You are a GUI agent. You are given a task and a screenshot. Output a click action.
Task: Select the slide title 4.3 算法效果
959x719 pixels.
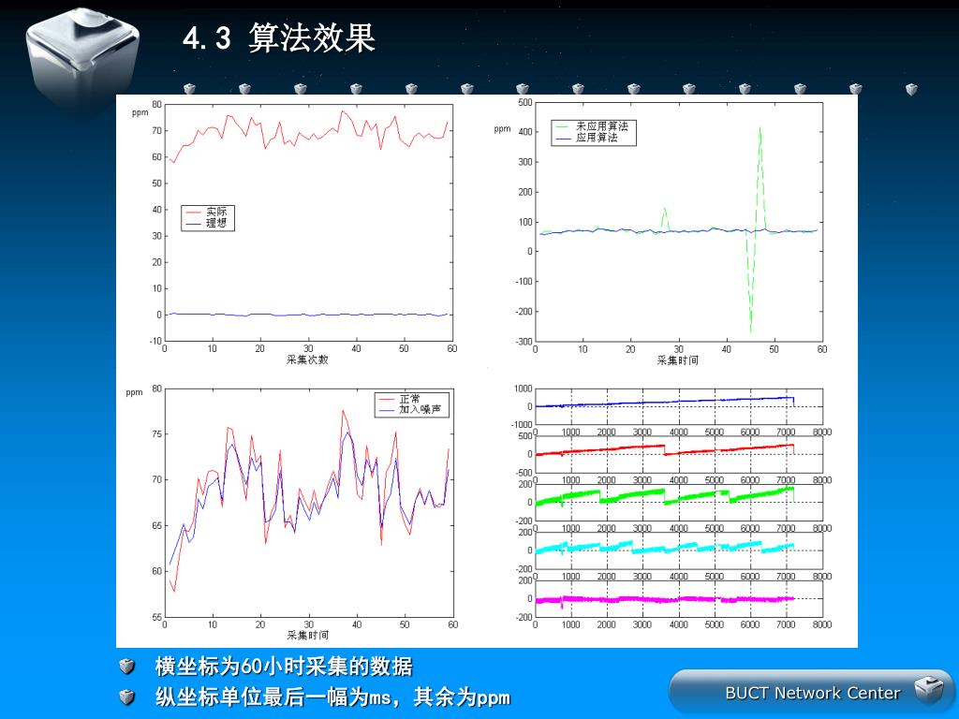point(279,37)
